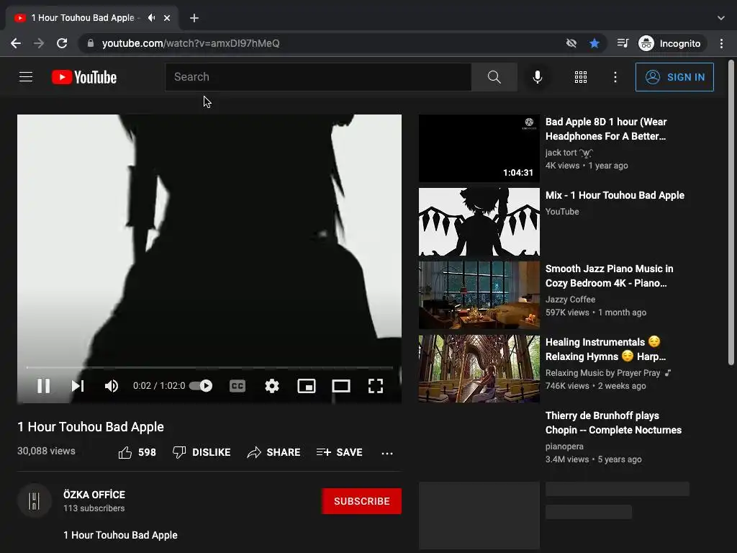Skip to the next video
The image size is (737, 553).
tap(78, 386)
